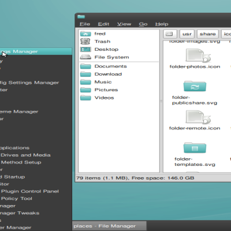Open the Help menu
Screen dimensions: 231x231
[x=162, y=24]
